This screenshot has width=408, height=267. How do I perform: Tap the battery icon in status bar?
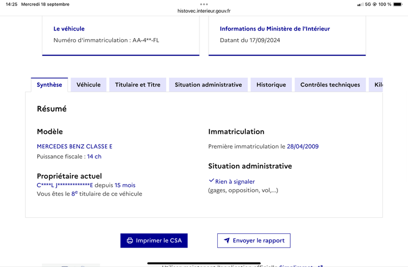398,4
